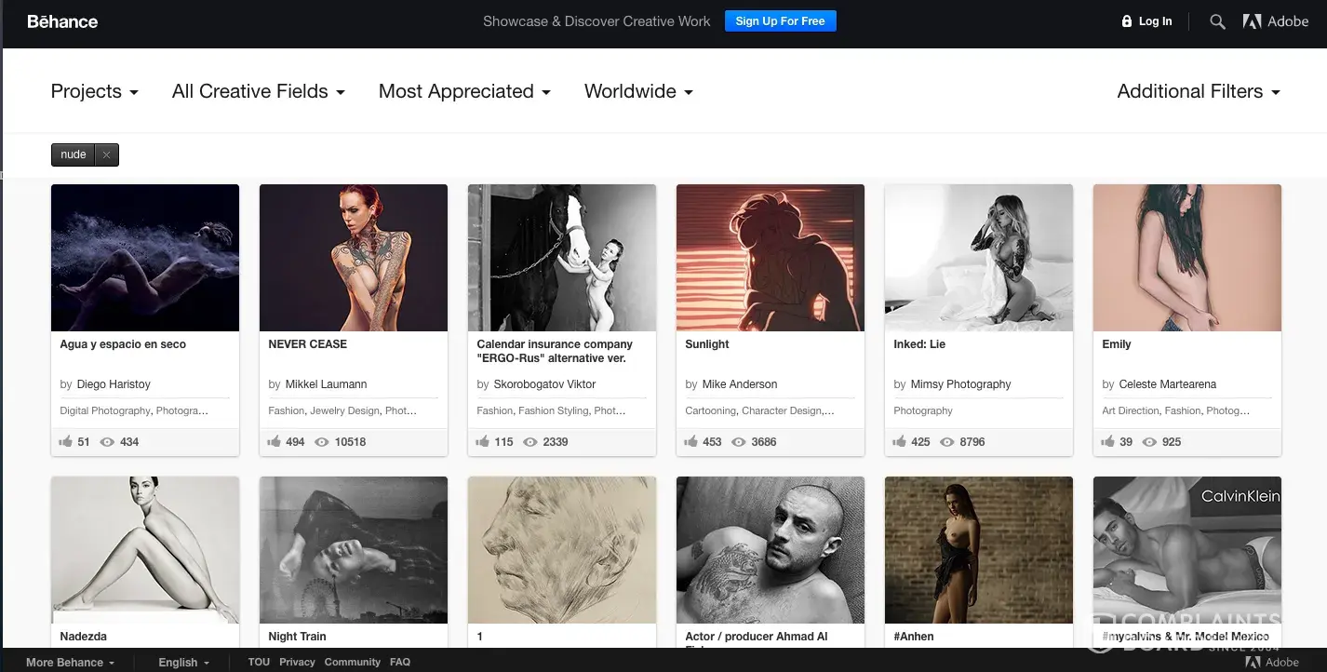Click views eye icon on Sunlight card
1327x672 pixels.
(739, 442)
